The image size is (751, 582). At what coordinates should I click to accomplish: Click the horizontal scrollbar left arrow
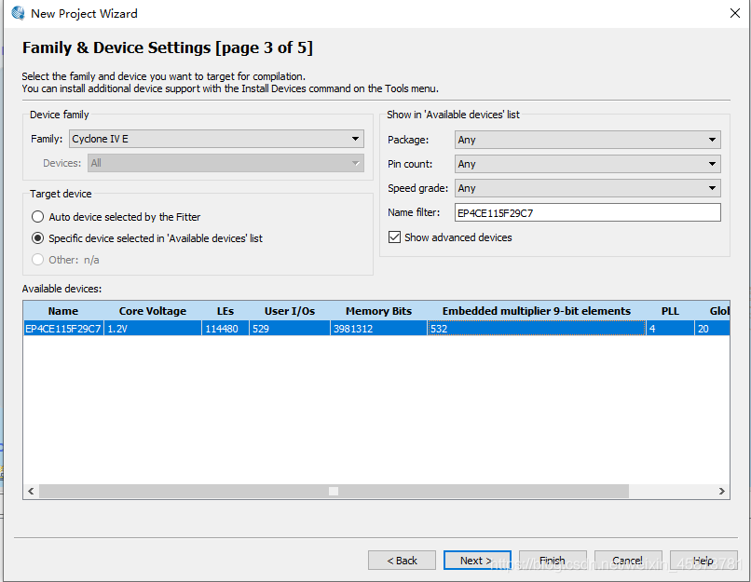pos(31,491)
